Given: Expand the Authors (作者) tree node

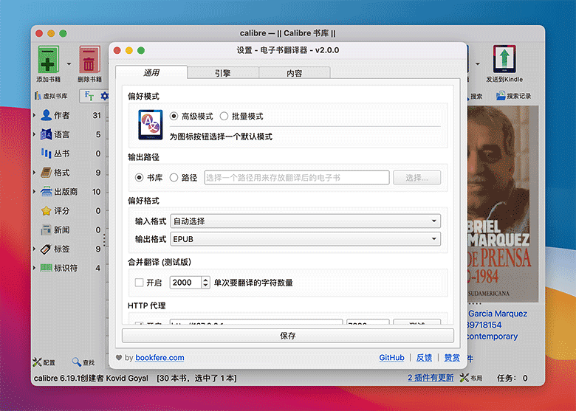Looking at the screenshot, I should (x=35, y=115).
